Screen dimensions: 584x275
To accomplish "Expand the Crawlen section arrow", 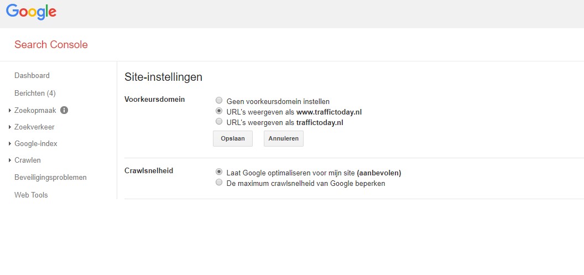I will pos(10,160).
